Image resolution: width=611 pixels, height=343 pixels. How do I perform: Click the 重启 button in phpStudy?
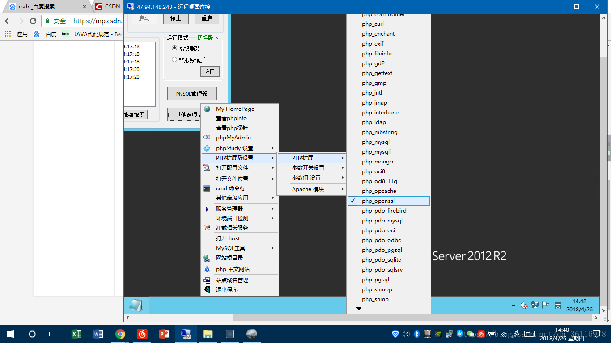click(207, 18)
